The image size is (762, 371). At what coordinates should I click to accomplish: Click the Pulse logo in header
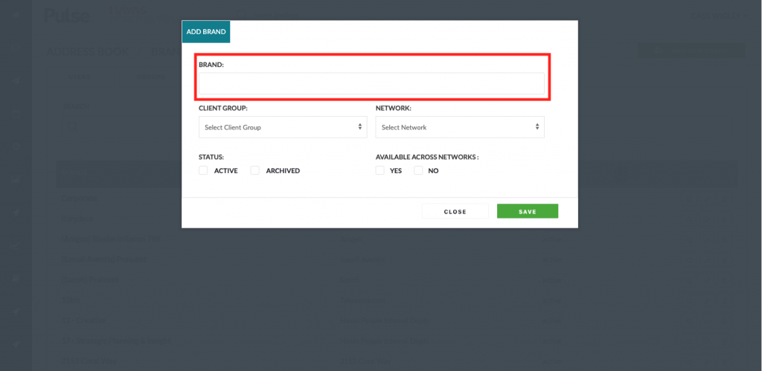point(66,16)
